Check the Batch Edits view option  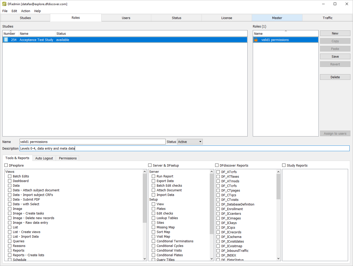(x=10, y=176)
